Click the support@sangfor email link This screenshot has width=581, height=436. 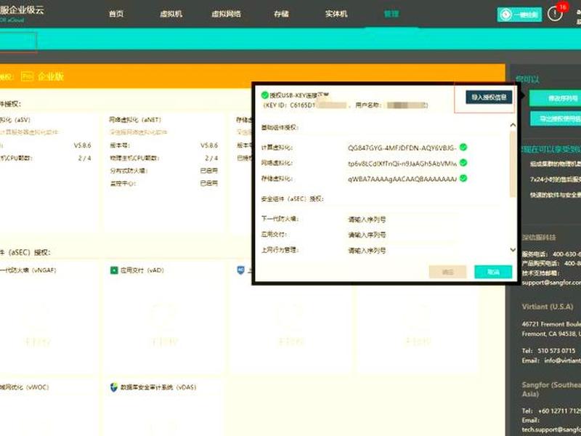[x=551, y=283]
